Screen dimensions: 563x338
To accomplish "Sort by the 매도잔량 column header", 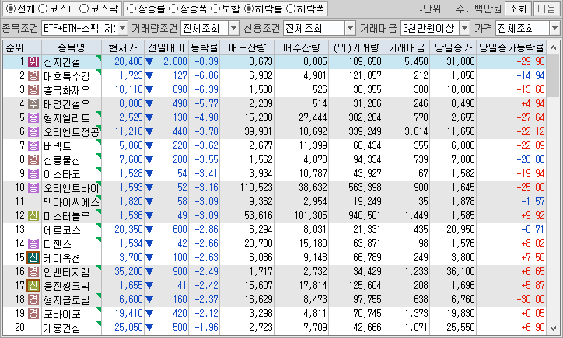I will coord(247,47).
